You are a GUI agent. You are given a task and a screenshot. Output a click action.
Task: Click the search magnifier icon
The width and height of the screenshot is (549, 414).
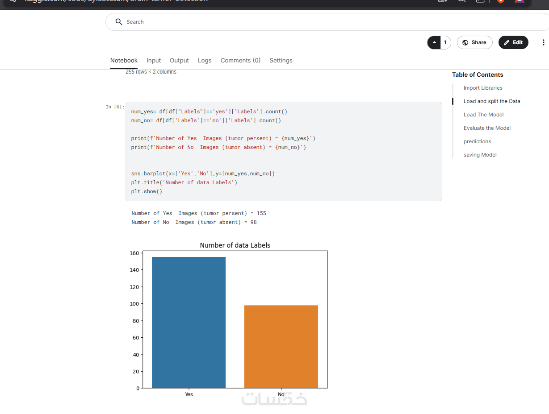point(118,22)
